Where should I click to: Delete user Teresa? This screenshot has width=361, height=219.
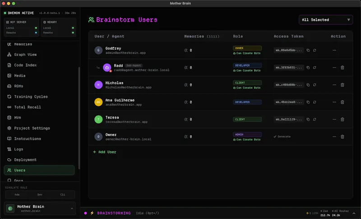click(342, 119)
